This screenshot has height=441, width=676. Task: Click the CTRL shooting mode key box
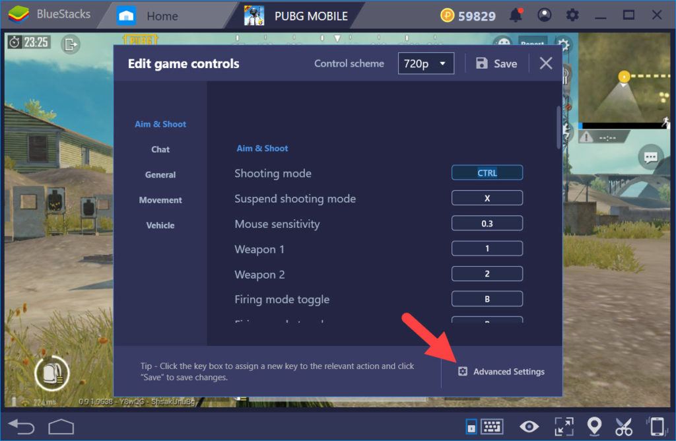pos(487,172)
